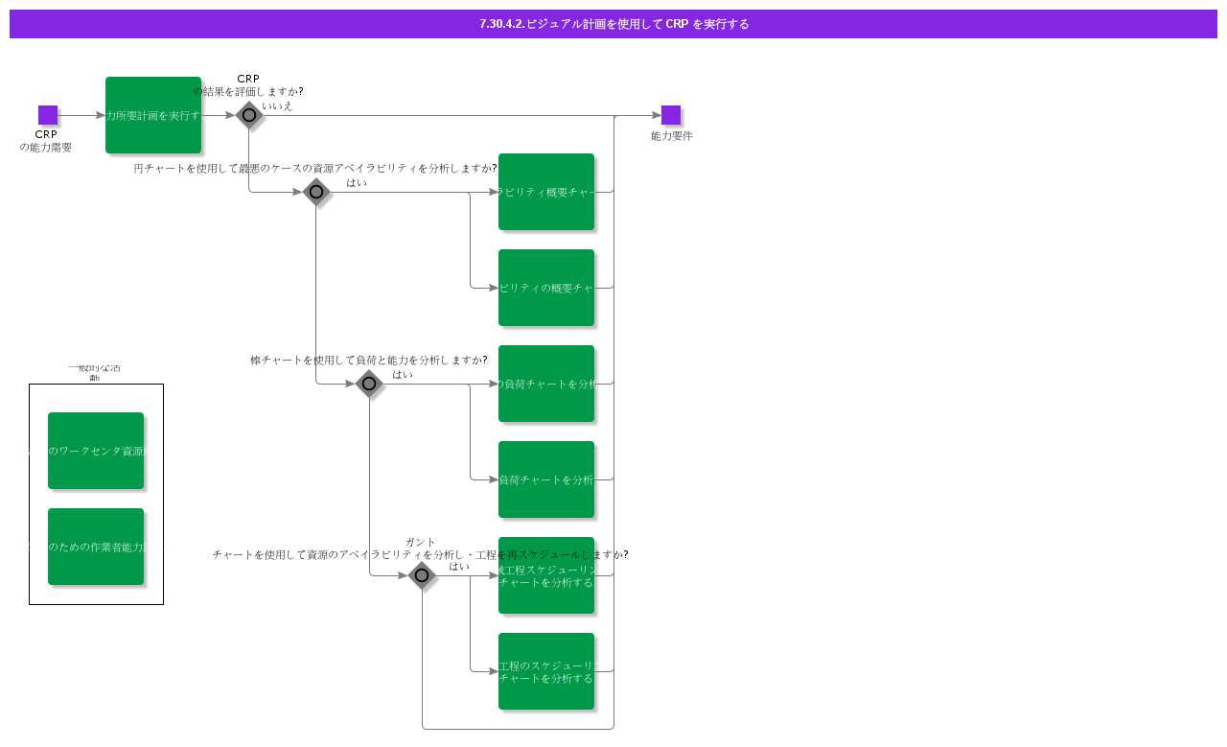Click the diagram title 7.30.4.2. ビジュアル計画を使用して CRP を実行する

(x=613, y=24)
